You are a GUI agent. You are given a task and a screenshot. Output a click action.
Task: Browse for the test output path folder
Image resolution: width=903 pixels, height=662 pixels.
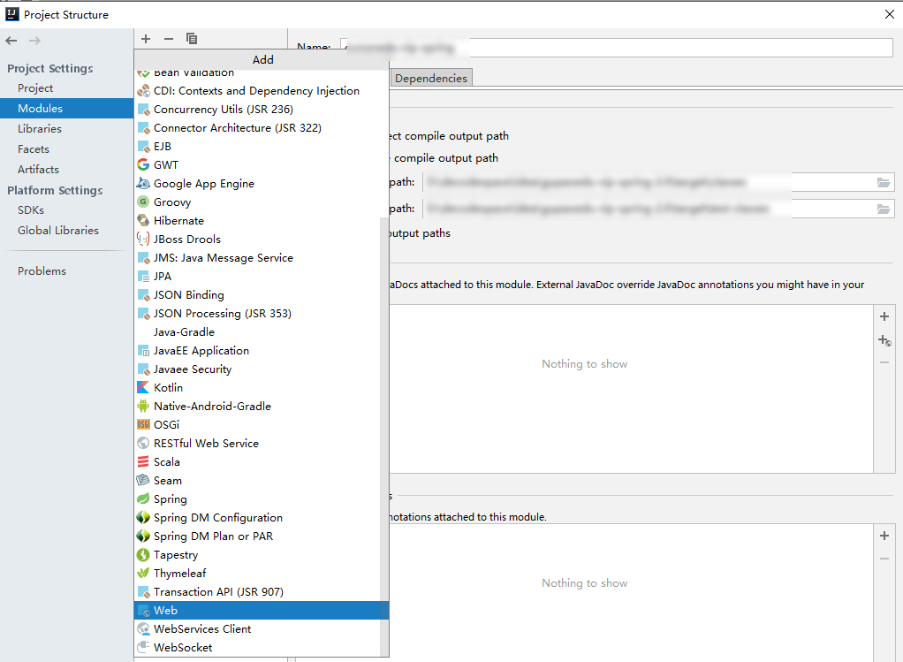coord(884,209)
